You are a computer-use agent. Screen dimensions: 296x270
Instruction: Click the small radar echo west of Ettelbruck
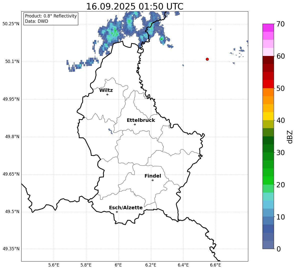(110, 131)
